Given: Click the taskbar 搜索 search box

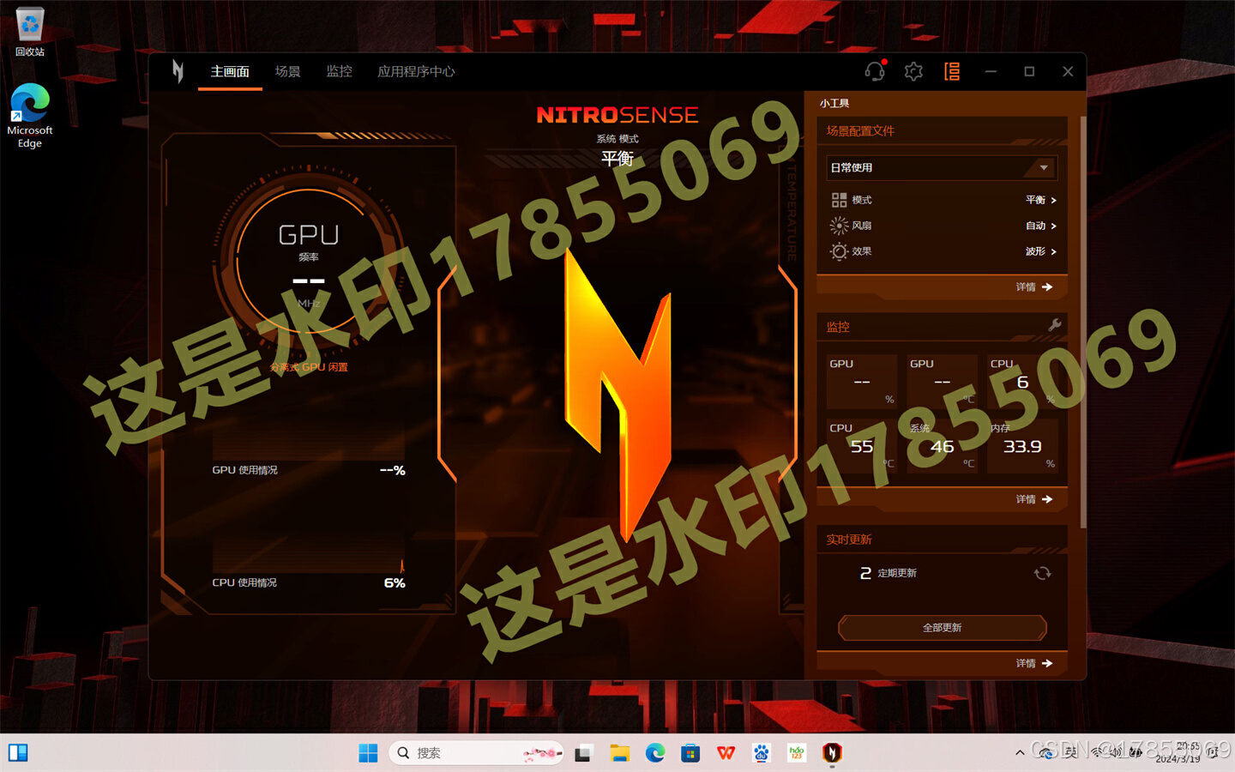Looking at the screenshot, I should point(477,753).
